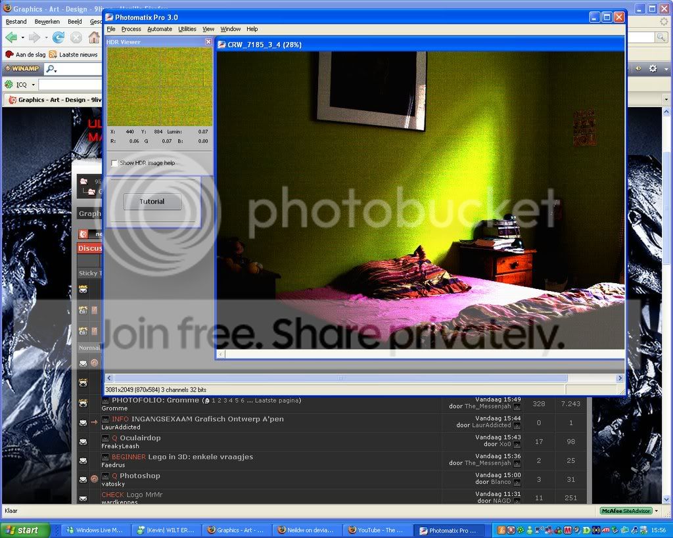This screenshot has height=538, width=673.
Task: Click the CRW_7185_3_4 document window icon
Action: click(x=221, y=45)
